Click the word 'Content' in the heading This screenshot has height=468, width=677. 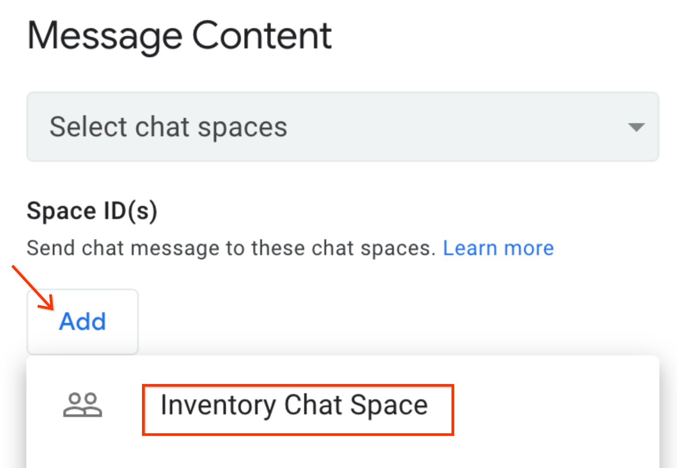click(262, 36)
